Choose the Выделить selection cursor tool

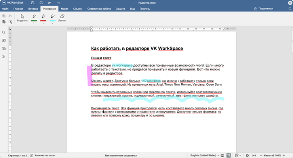point(23,18)
